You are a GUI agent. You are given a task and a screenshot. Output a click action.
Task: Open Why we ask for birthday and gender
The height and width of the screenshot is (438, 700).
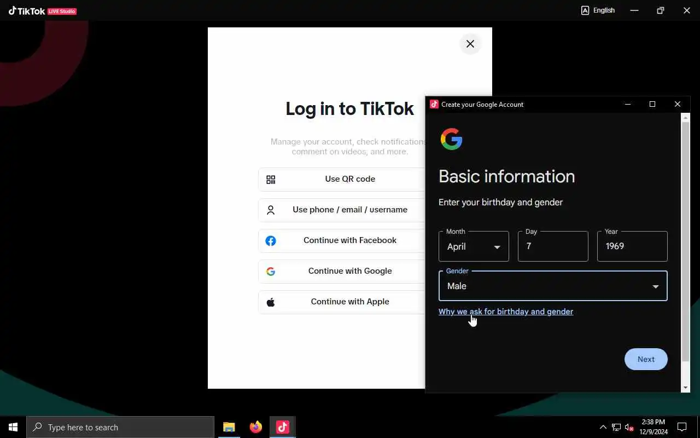point(506,312)
